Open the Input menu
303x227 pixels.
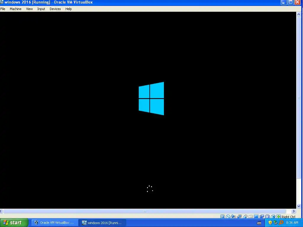pyautogui.click(x=41, y=9)
